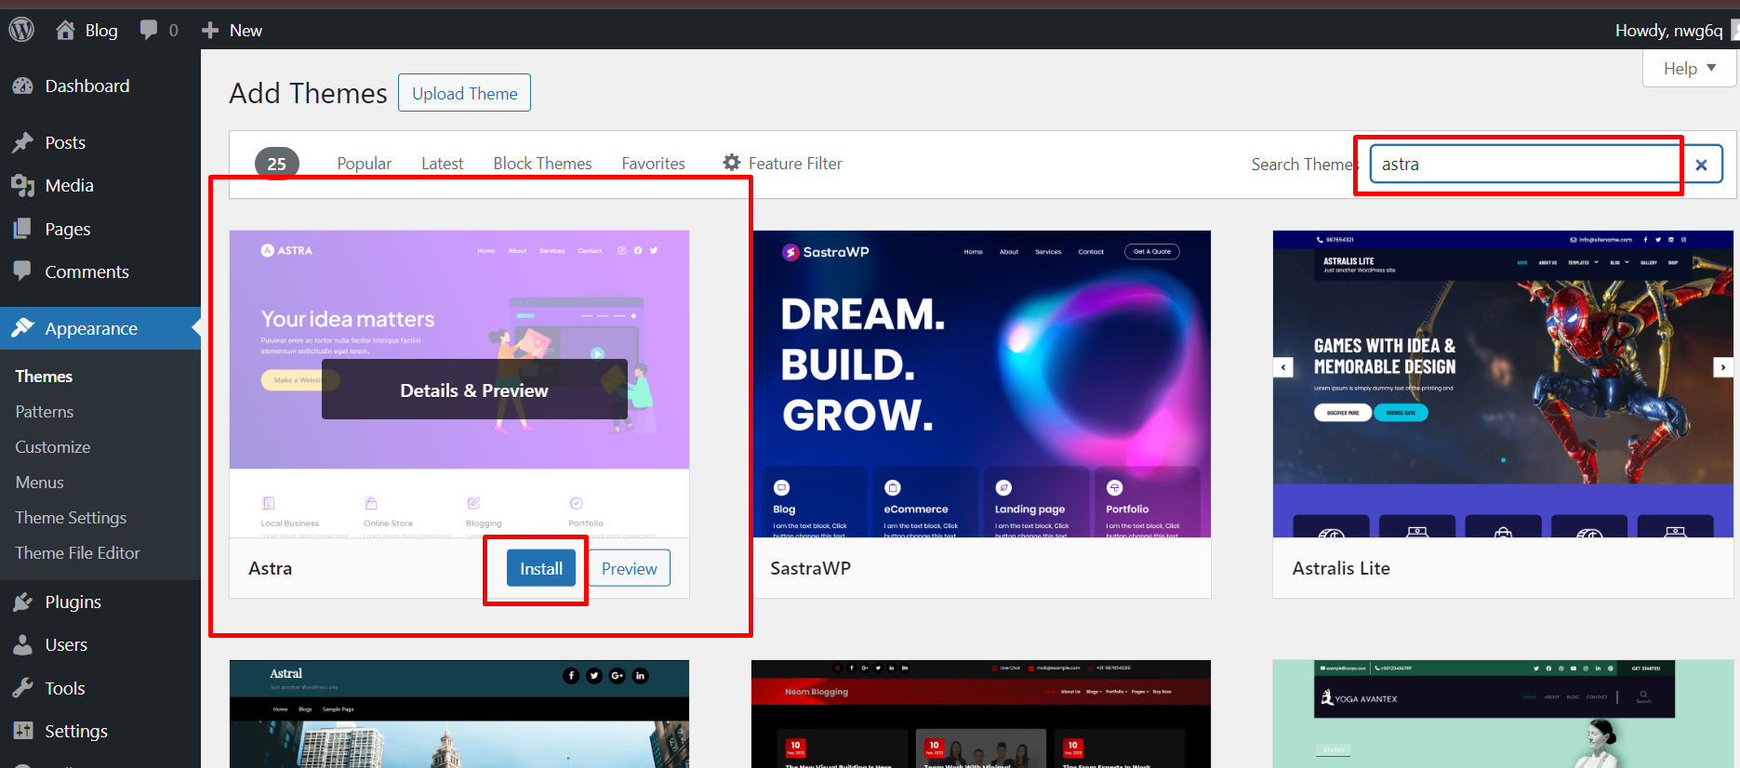Click the Add Themes heading

point(308,93)
